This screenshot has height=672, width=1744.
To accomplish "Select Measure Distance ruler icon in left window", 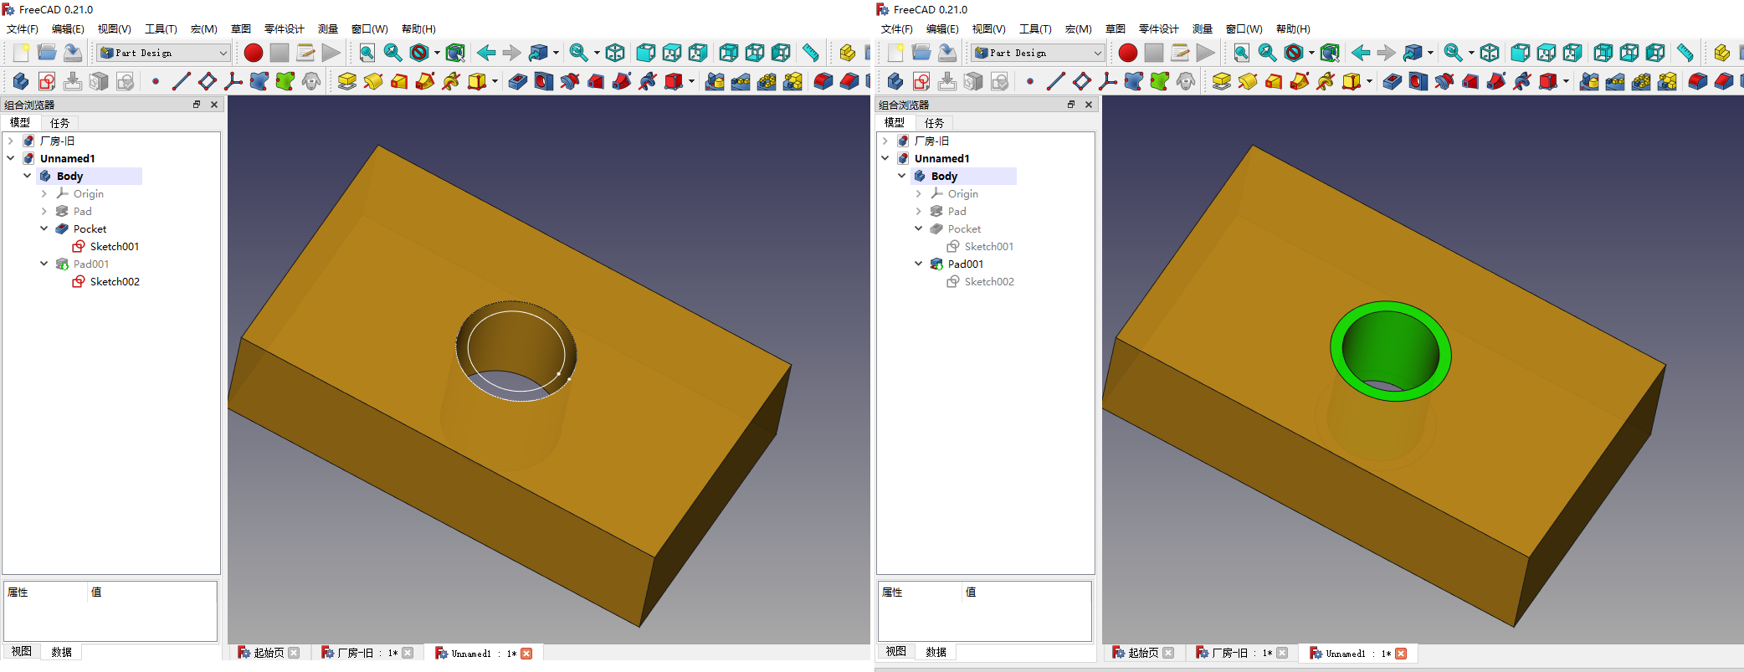I will coord(810,53).
